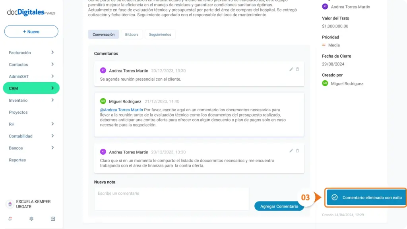Expand the Inventario menu
This screenshot has width=407, height=229.
[31, 100]
